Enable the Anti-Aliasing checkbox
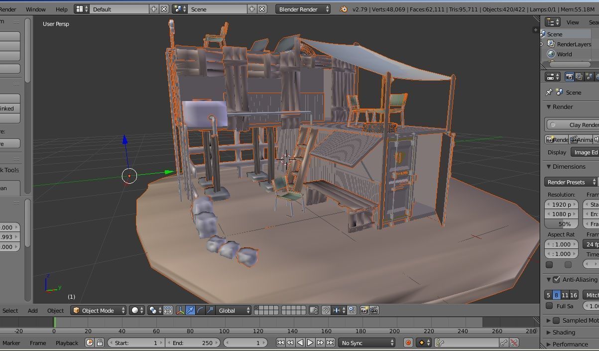599x351 pixels. (557, 280)
